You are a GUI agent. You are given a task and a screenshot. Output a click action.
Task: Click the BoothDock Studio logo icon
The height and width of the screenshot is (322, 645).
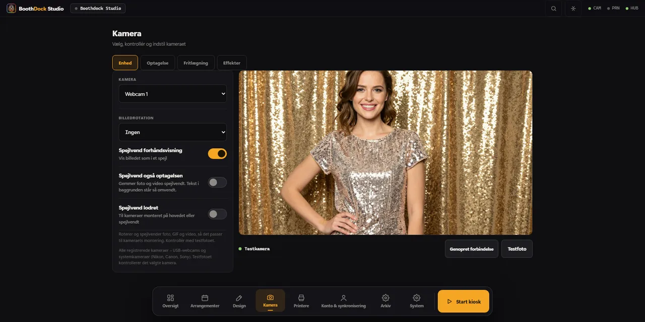(x=11, y=9)
